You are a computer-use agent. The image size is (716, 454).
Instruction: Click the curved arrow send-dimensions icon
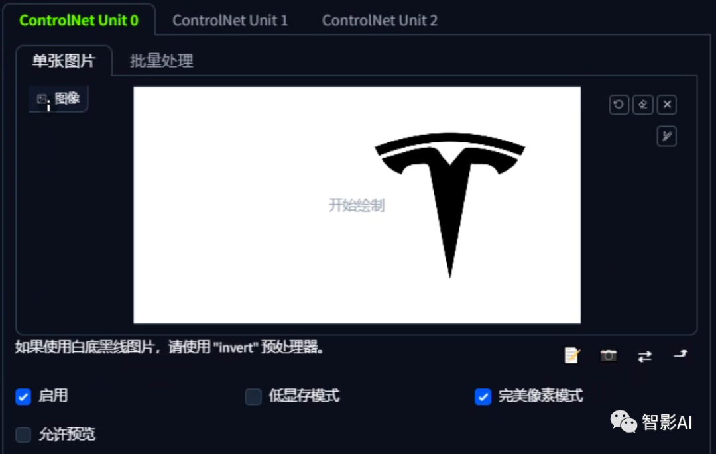680,354
